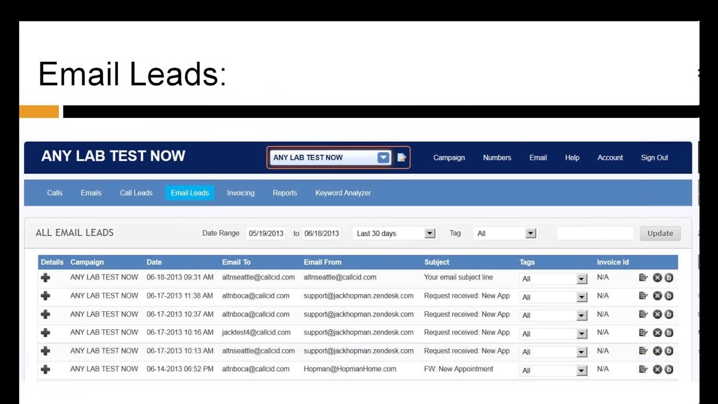
Task: Delete the 06:52 PM lead with X icon
Action: (657, 369)
